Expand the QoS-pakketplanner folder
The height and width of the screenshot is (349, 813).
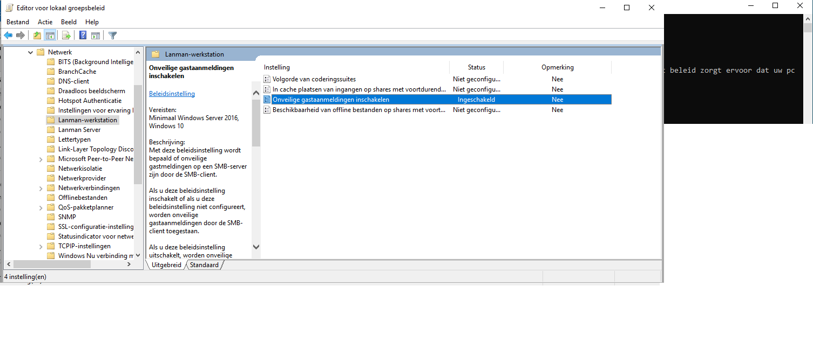point(41,207)
